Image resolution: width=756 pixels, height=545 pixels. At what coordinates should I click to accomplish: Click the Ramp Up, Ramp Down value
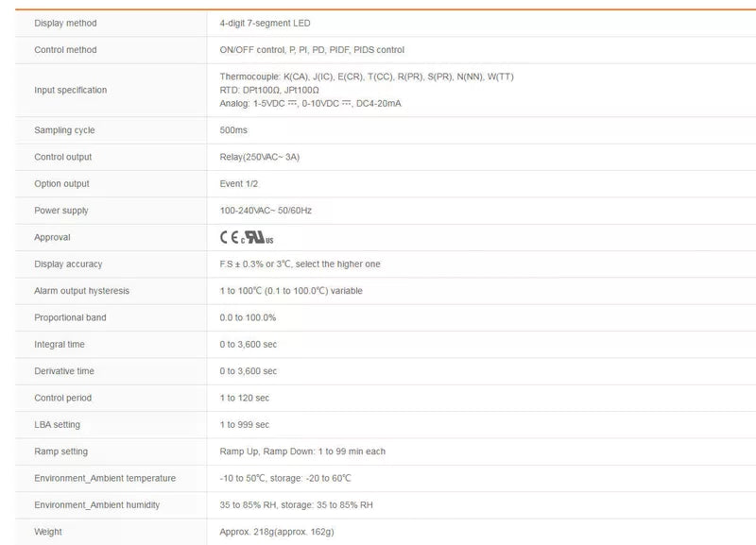click(302, 451)
